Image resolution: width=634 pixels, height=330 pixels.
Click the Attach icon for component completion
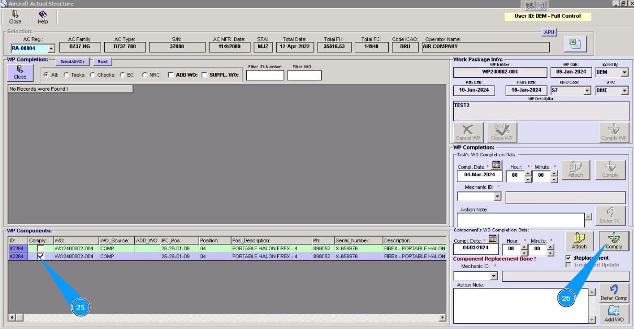click(579, 241)
